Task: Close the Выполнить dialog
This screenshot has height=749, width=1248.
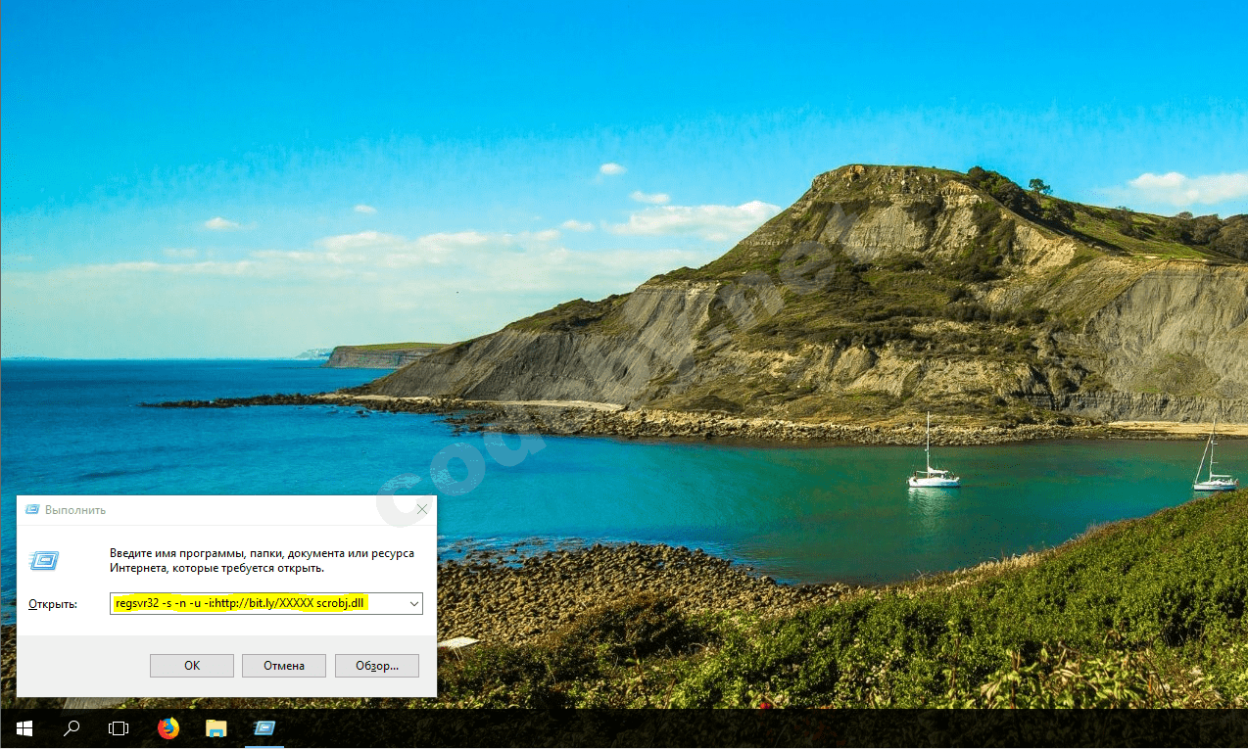Action: (422, 510)
